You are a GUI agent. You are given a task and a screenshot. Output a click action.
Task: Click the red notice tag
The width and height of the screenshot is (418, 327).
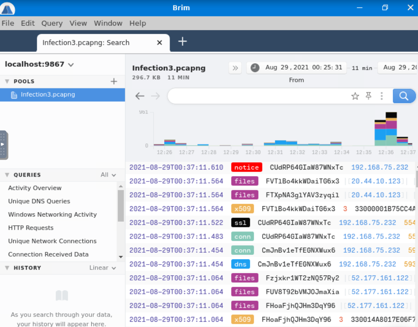[x=247, y=167]
